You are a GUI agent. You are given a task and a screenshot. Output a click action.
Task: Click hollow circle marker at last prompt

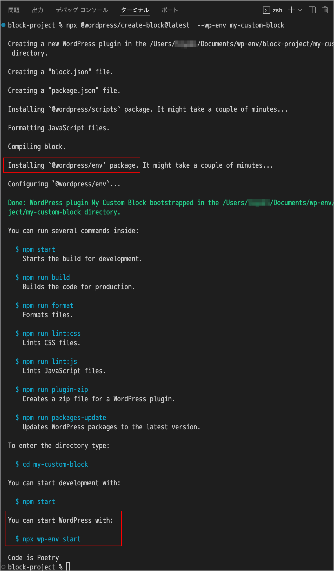(x=3, y=567)
